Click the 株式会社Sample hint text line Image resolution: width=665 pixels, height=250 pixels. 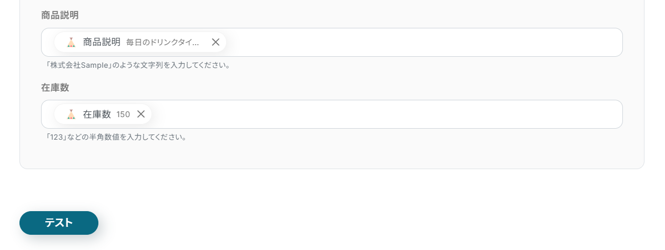coord(138,65)
